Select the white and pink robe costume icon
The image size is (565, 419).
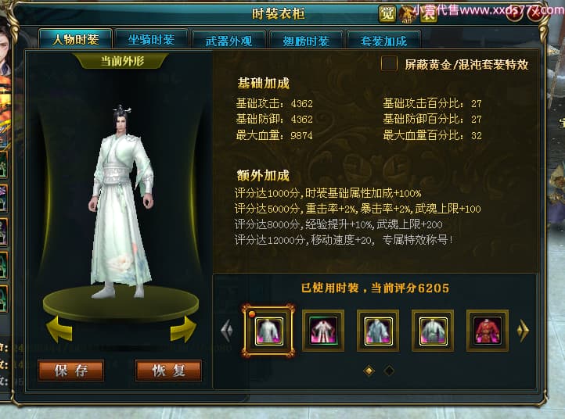pyautogui.click(x=323, y=331)
